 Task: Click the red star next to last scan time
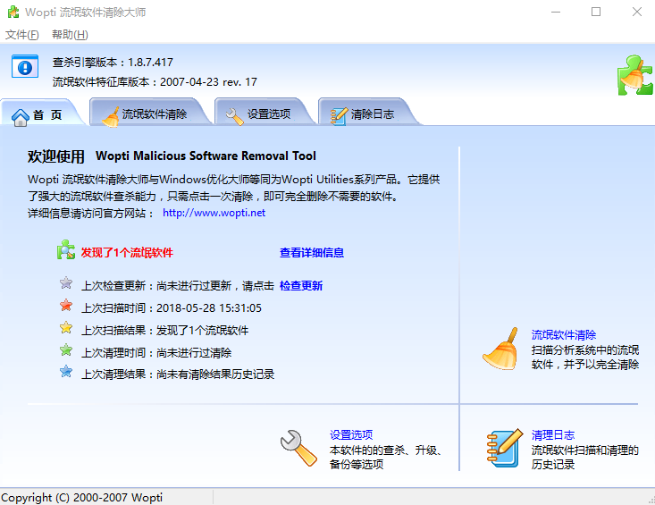(x=66, y=307)
